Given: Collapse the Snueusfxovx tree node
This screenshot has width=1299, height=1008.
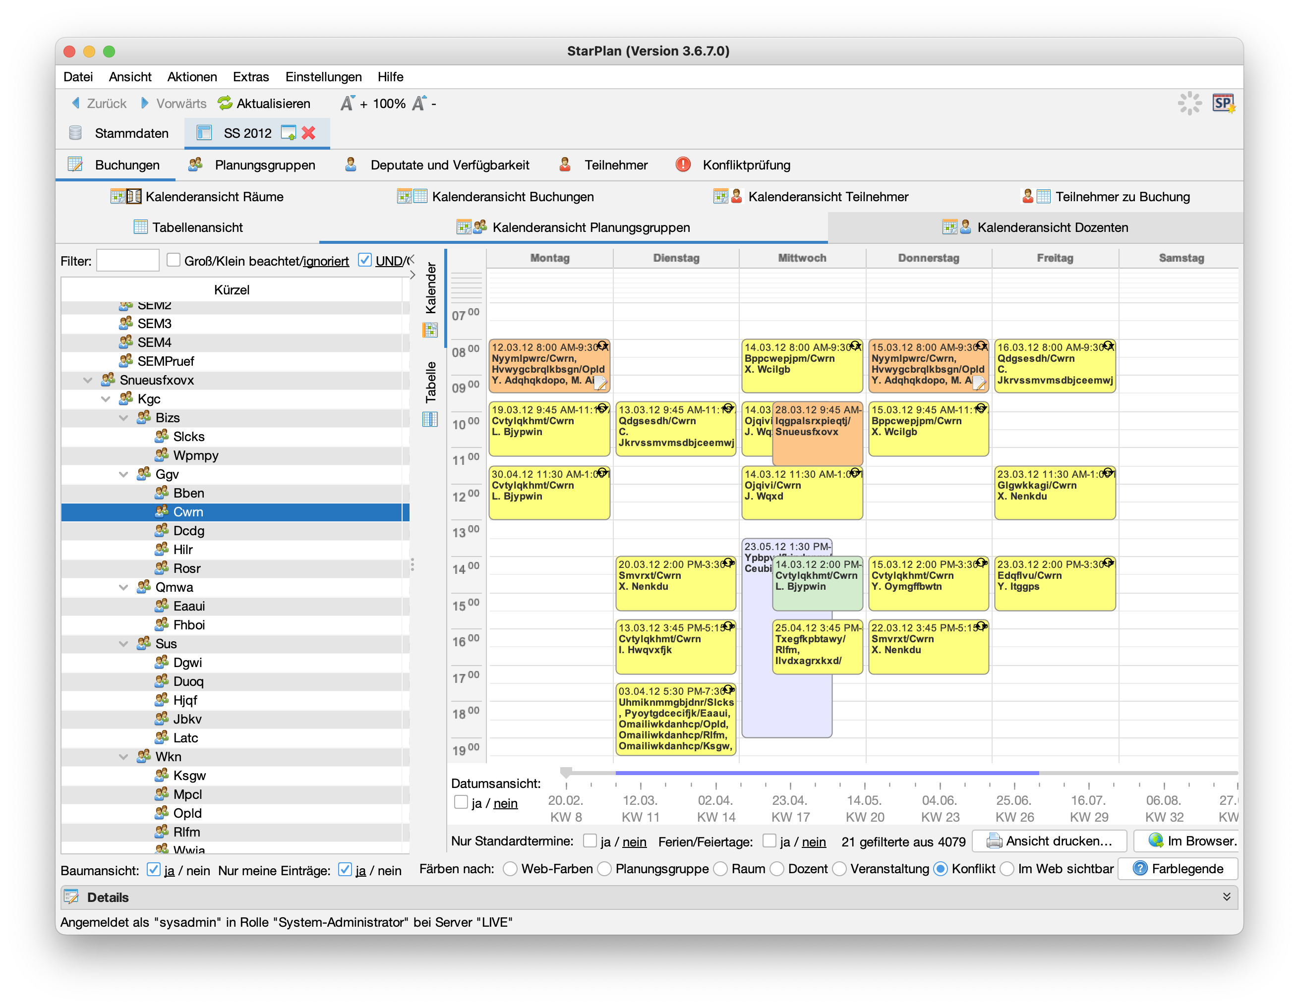Looking at the screenshot, I should pyautogui.click(x=88, y=381).
